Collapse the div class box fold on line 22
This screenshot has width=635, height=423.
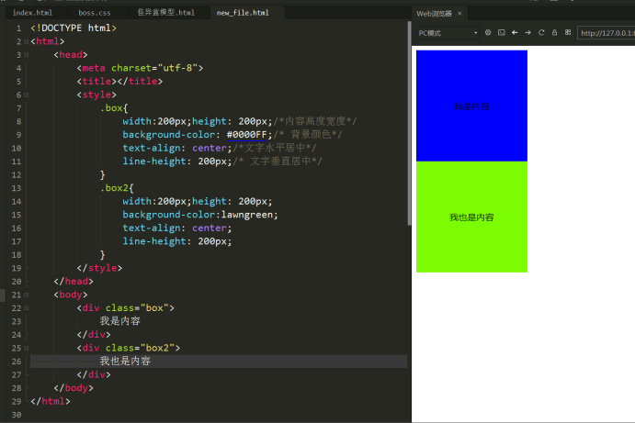coord(27,308)
